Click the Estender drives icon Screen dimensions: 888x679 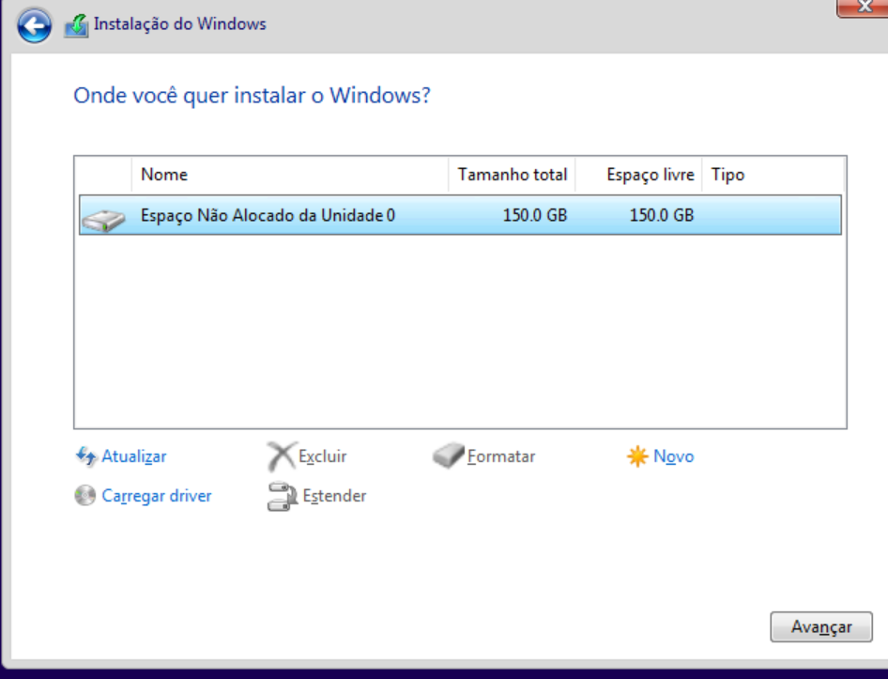click(283, 497)
